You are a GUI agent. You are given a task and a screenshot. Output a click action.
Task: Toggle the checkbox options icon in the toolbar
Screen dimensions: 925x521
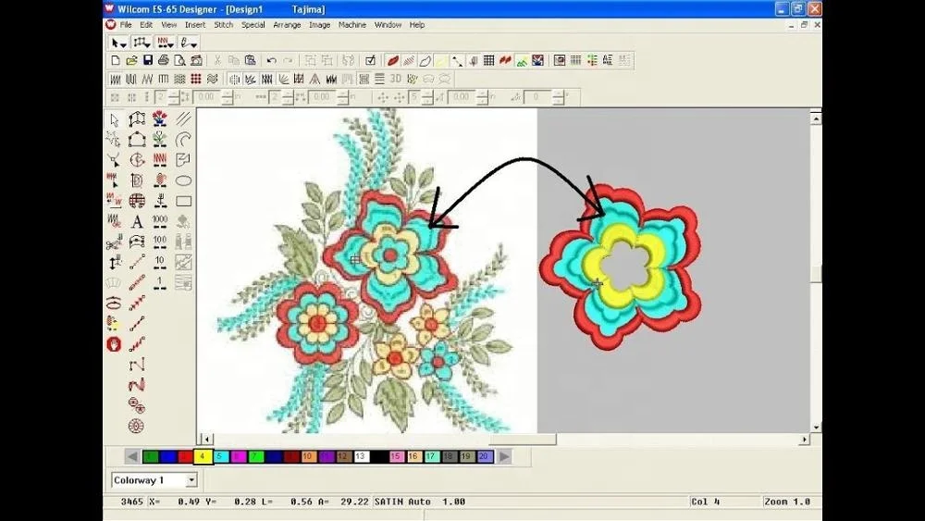click(371, 60)
